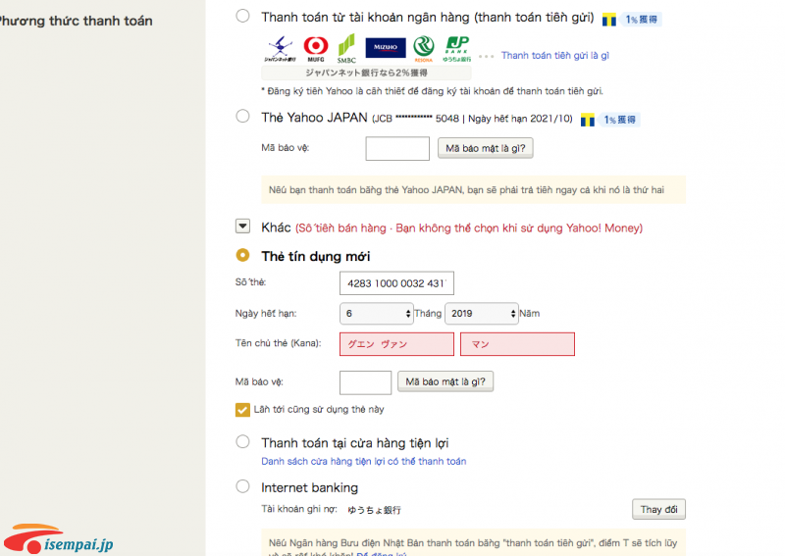Click 'Mã bảo mật là gì?' for Yahoo card

click(485, 148)
